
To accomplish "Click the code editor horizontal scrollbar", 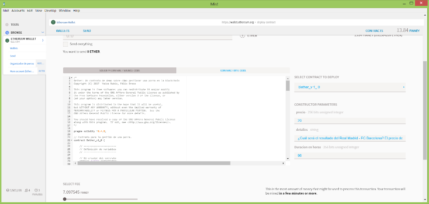I will [x=153, y=163].
